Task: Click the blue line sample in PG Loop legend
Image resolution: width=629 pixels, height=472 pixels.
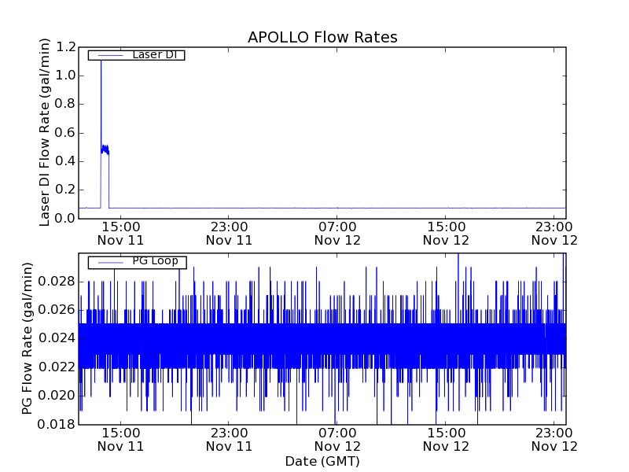Action: coord(109,261)
